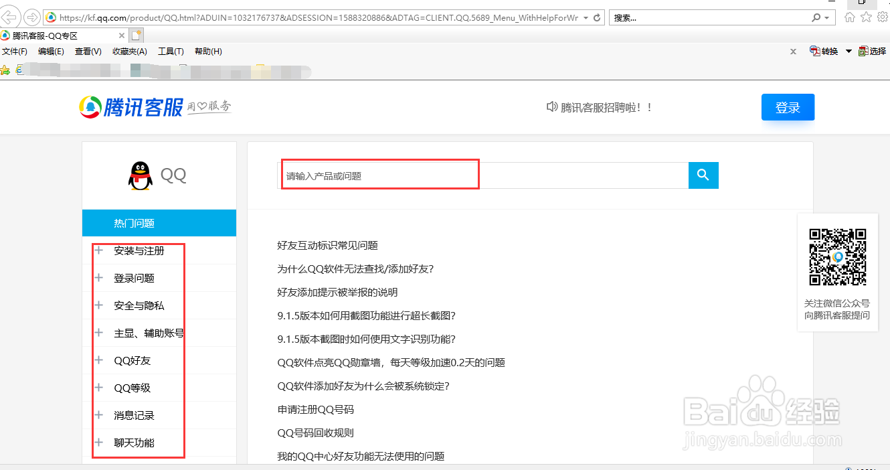Click the 请输入产品或问题 search field

click(x=482, y=175)
